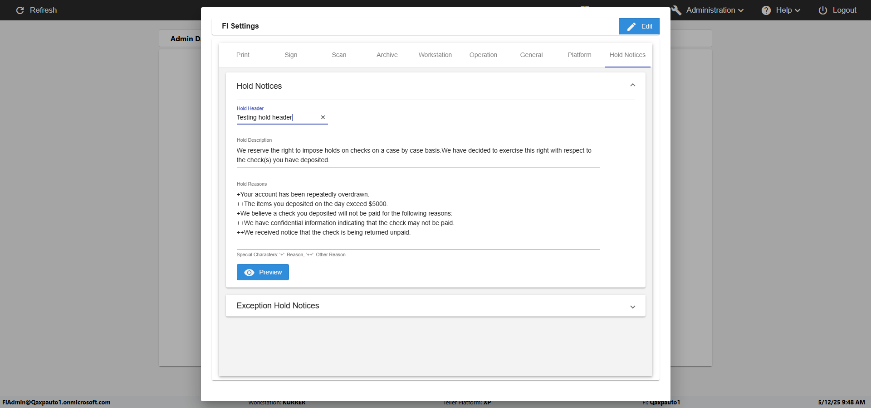The width and height of the screenshot is (871, 408).
Task: Click the Refresh icon in top bar
Action: click(20, 10)
